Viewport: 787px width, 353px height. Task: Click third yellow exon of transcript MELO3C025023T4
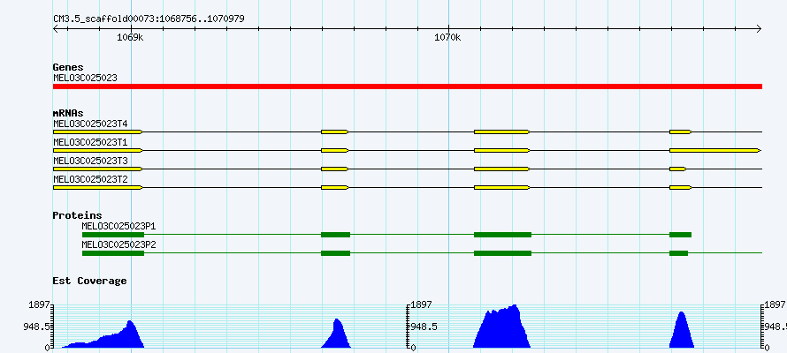(x=502, y=131)
